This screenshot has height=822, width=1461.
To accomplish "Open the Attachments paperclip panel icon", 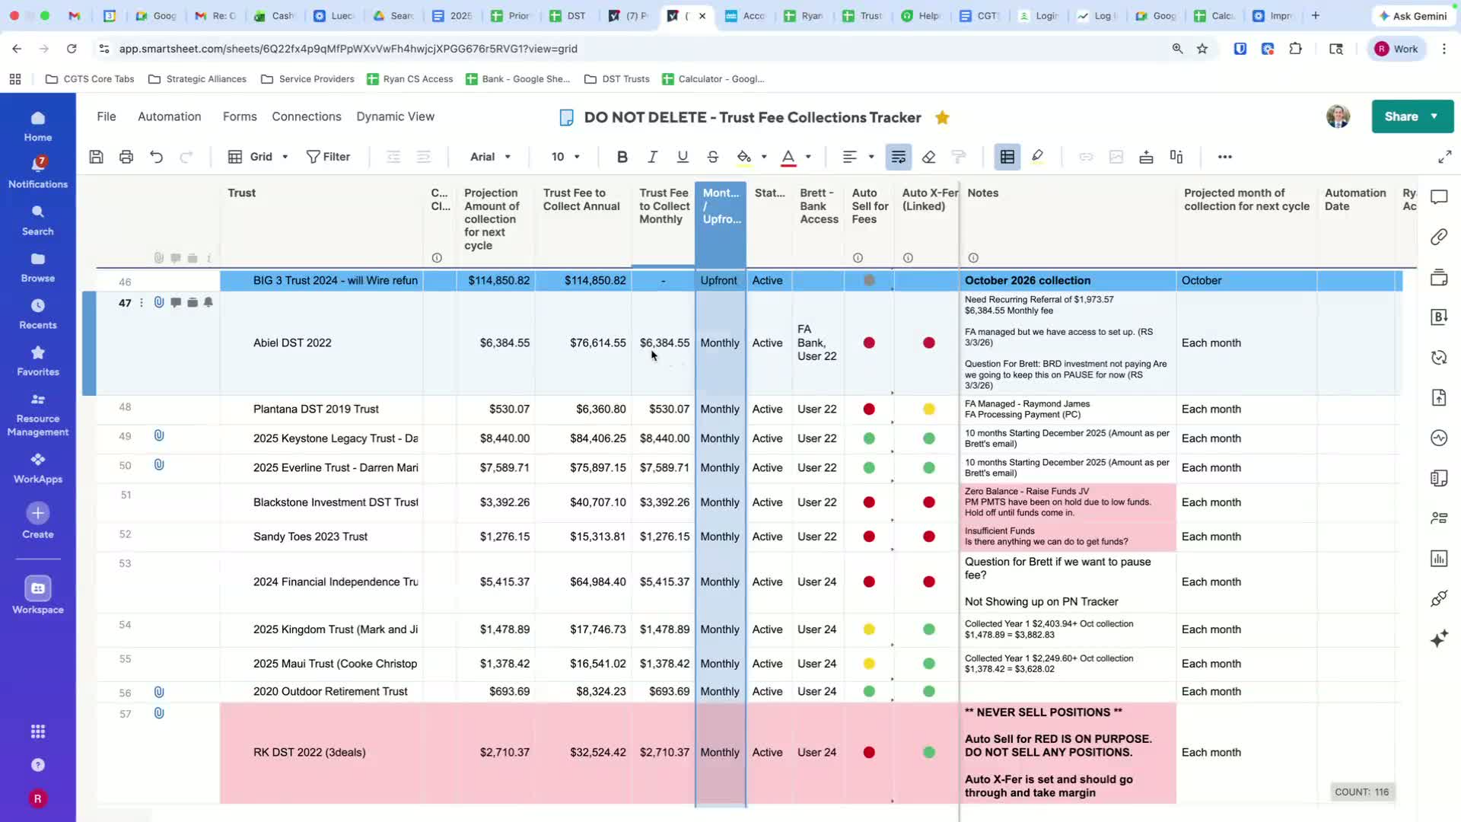I will pyautogui.click(x=1439, y=237).
